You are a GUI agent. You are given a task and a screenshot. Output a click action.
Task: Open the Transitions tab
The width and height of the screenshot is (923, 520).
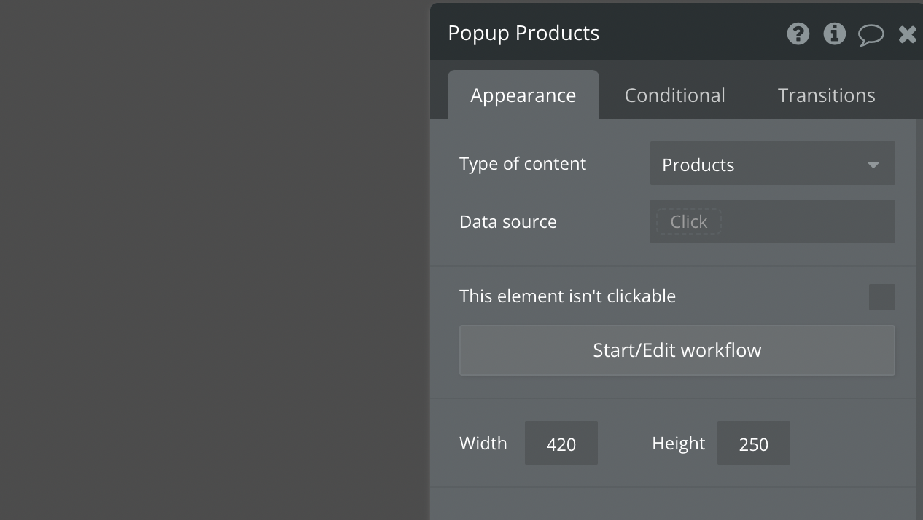(x=826, y=95)
